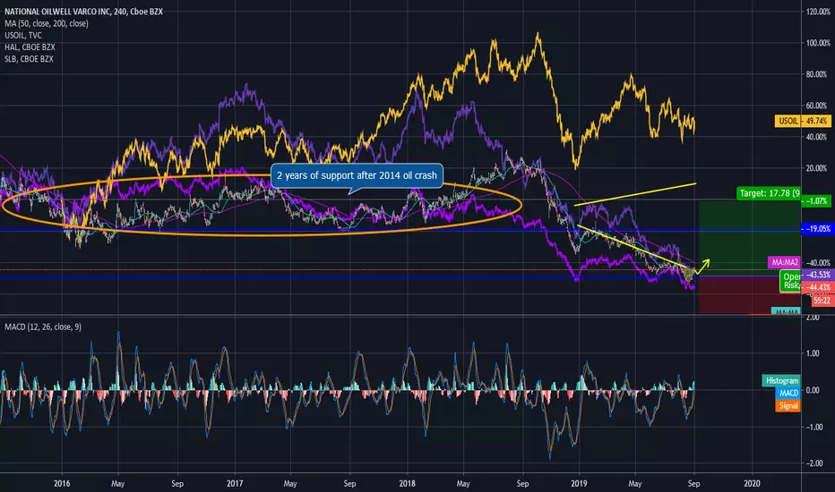Click the 100.00% price axis value
Viewport: 835px width, 492px height.
pos(818,43)
